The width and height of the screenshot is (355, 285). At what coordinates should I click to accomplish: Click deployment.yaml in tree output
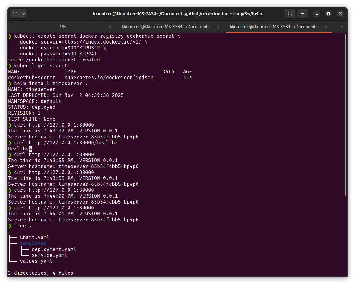[x=54, y=249]
